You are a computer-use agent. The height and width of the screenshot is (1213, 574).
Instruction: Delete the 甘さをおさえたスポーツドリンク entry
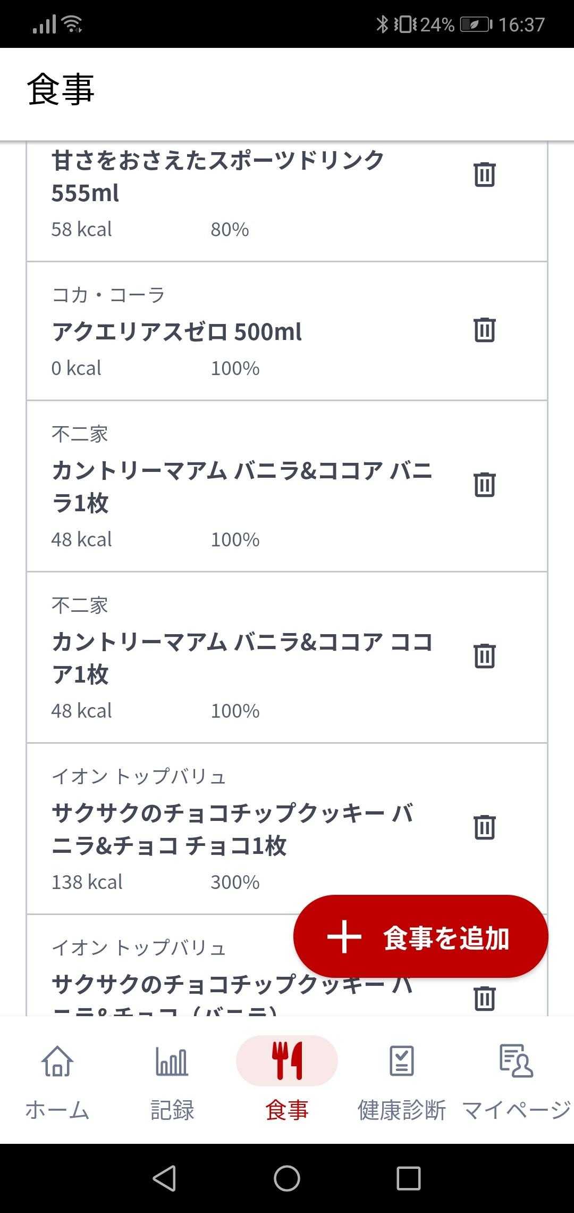click(x=484, y=175)
